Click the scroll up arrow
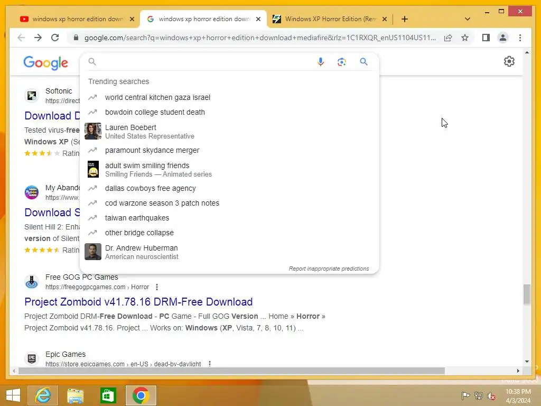The height and width of the screenshot is (406, 541). point(527,52)
